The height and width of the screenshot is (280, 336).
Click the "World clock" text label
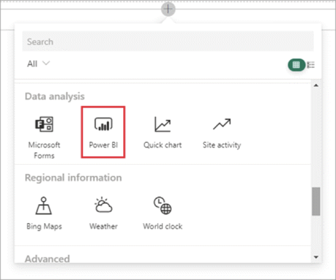click(162, 226)
